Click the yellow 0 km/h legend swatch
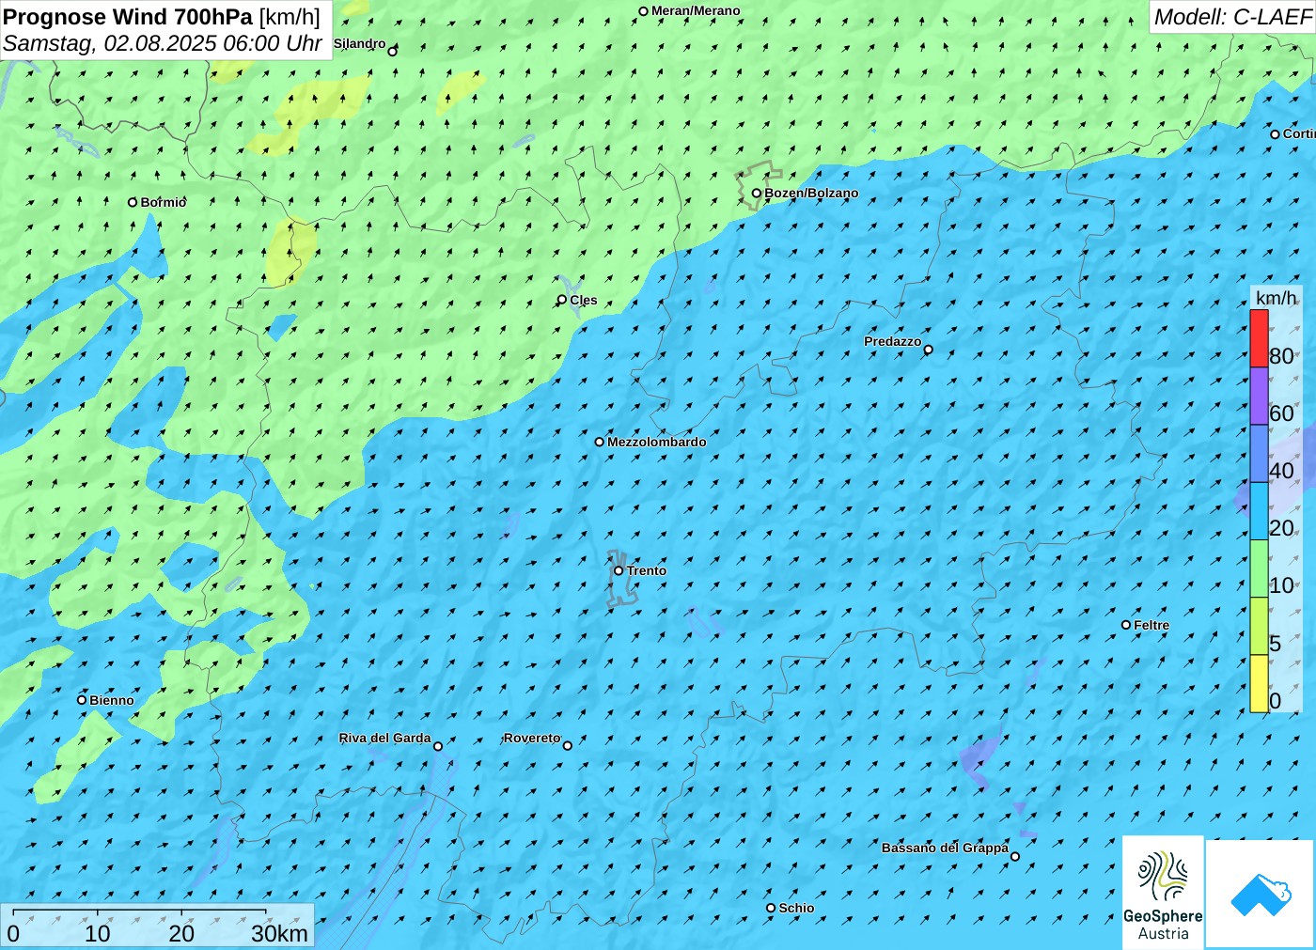 pyautogui.click(x=1259, y=683)
